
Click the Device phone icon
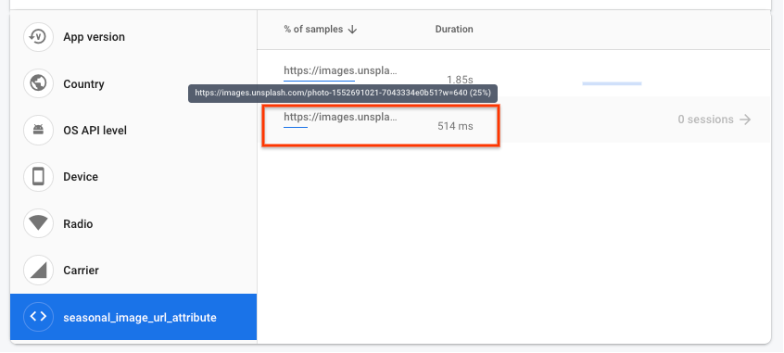tap(38, 176)
